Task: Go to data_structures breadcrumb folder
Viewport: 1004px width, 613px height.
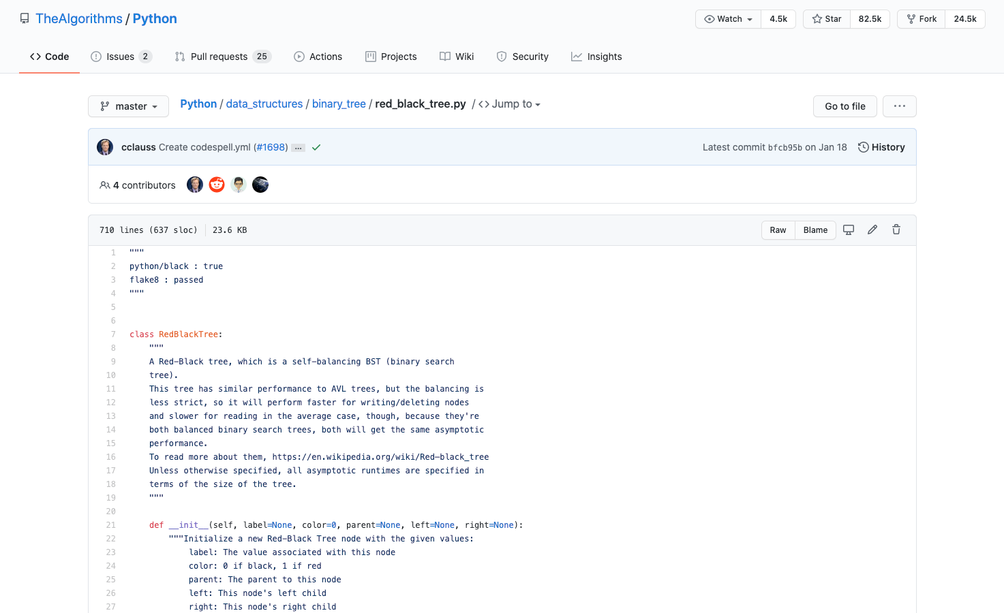Action: point(264,104)
